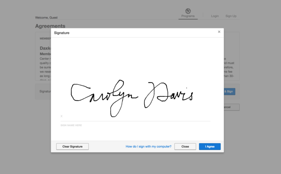
Task: Click the Agreements page heading
Action: click(x=50, y=26)
